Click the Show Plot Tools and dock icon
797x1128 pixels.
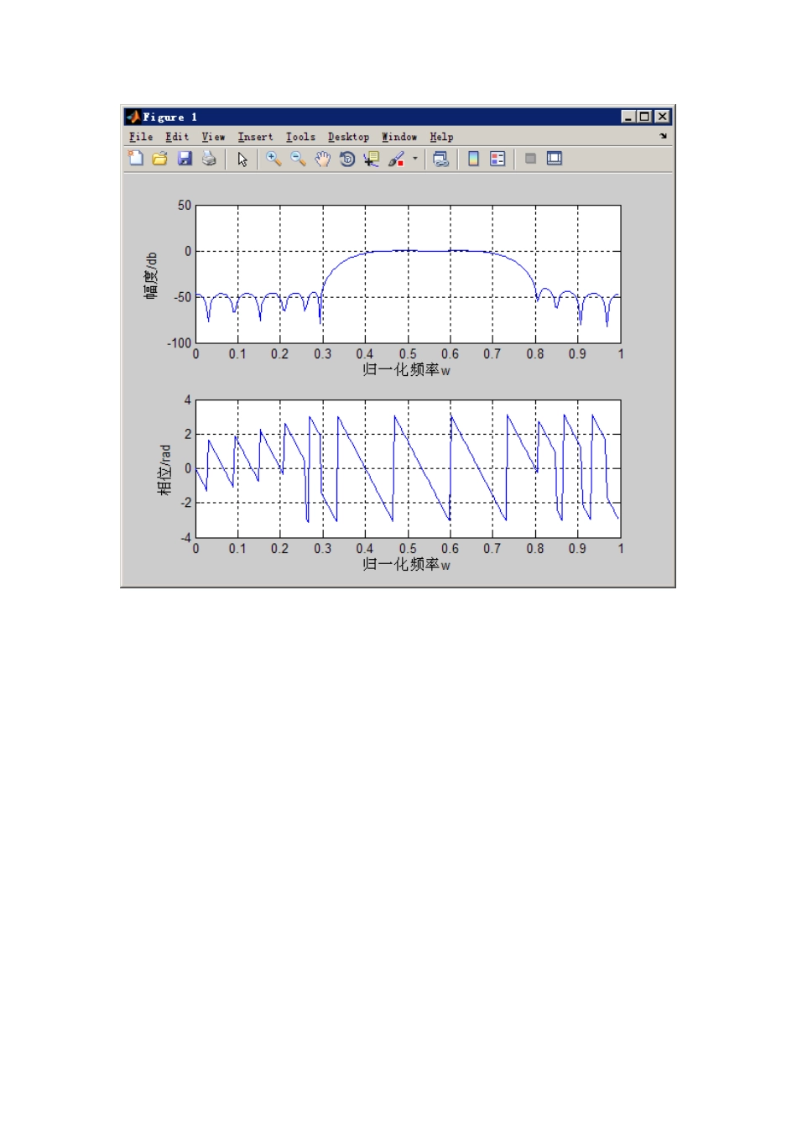pyautogui.click(x=555, y=159)
